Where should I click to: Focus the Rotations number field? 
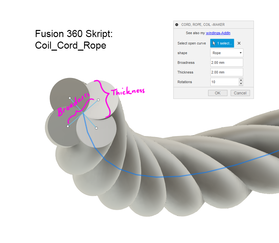click(x=225, y=82)
